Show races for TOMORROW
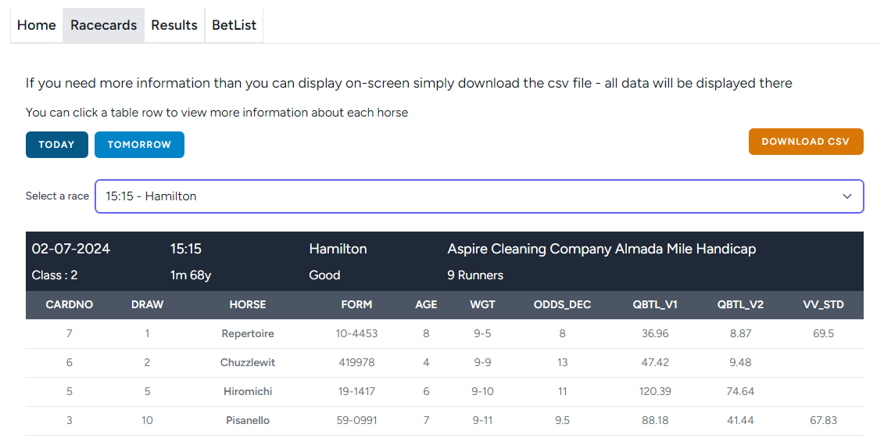The height and width of the screenshot is (442, 884). [139, 145]
